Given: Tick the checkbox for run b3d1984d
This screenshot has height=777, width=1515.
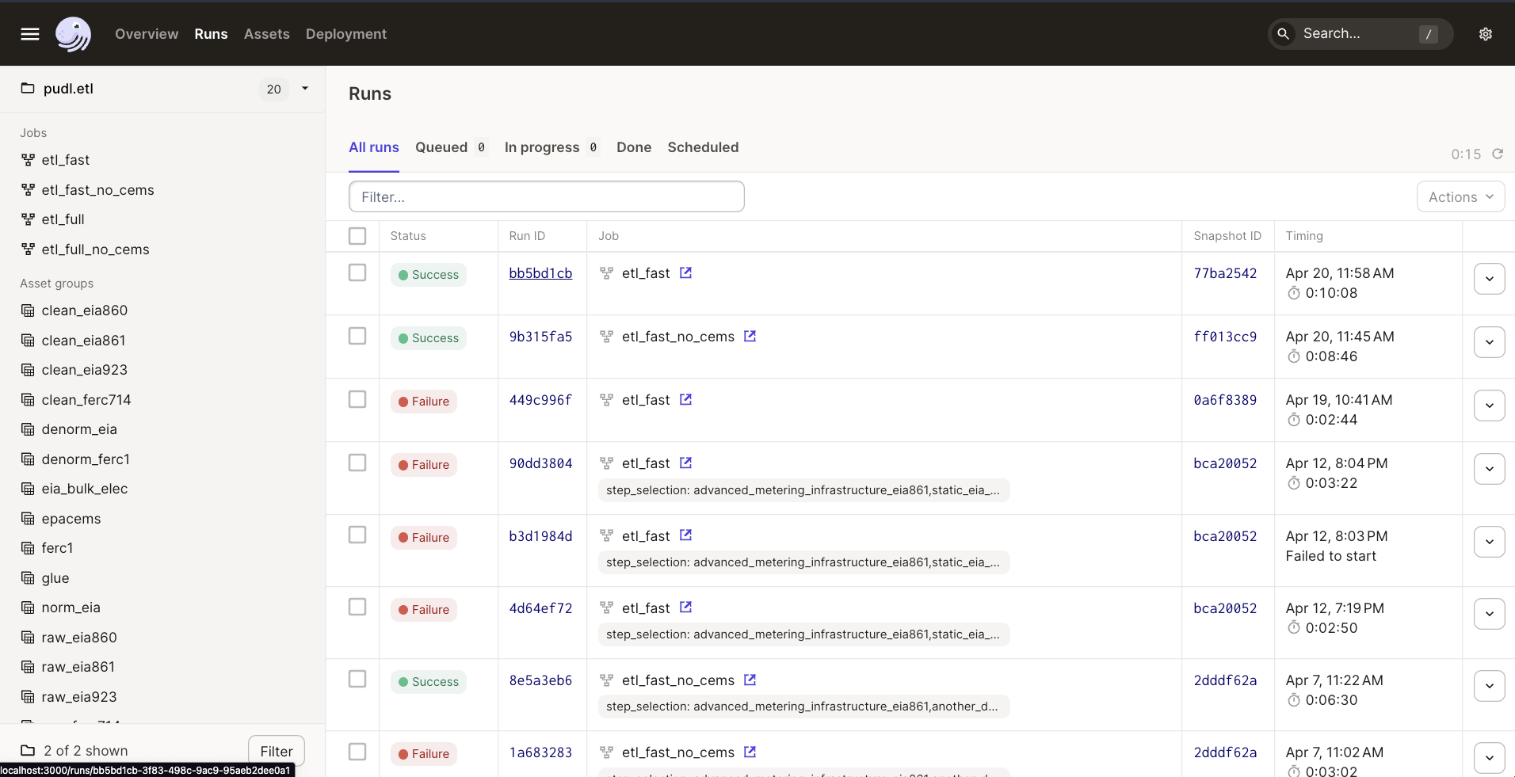Looking at the screenshot, I should click(357, 535).
